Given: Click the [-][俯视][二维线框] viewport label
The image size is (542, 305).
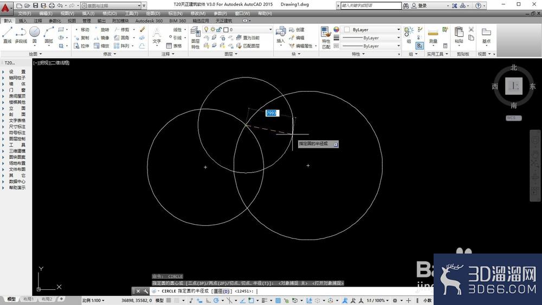Looking at the screenshot, I should click(x=51, y=63).
